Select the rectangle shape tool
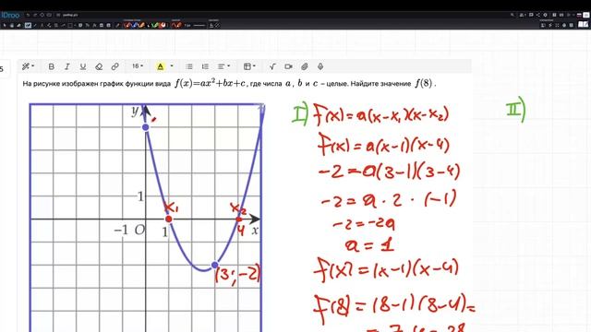Image resolution: width=591 pixels, height=332 pixels. click(x=70, y=25)
